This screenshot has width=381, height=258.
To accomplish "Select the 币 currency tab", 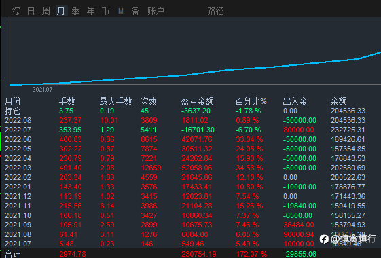I will coord(105,11).
